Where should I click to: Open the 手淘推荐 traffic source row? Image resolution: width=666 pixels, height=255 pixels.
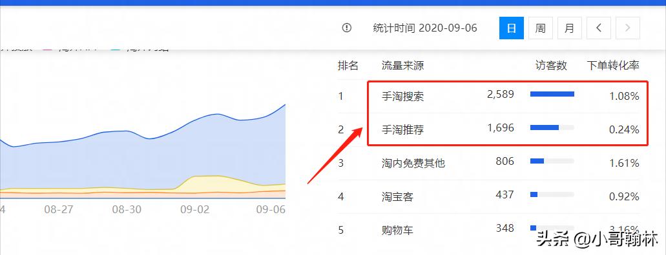click(x=489, y=129)
